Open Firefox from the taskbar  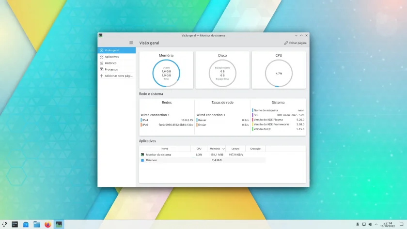click(x=48, y=224)
